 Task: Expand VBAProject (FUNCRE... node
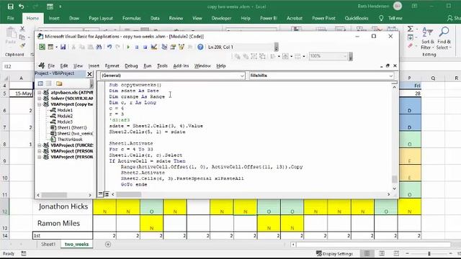click(40, 145)
